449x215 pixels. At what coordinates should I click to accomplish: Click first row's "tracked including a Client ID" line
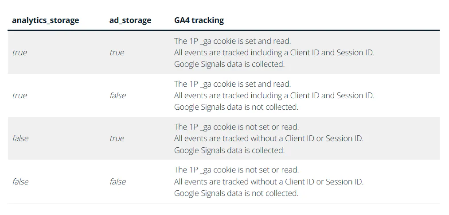point(274,53)
